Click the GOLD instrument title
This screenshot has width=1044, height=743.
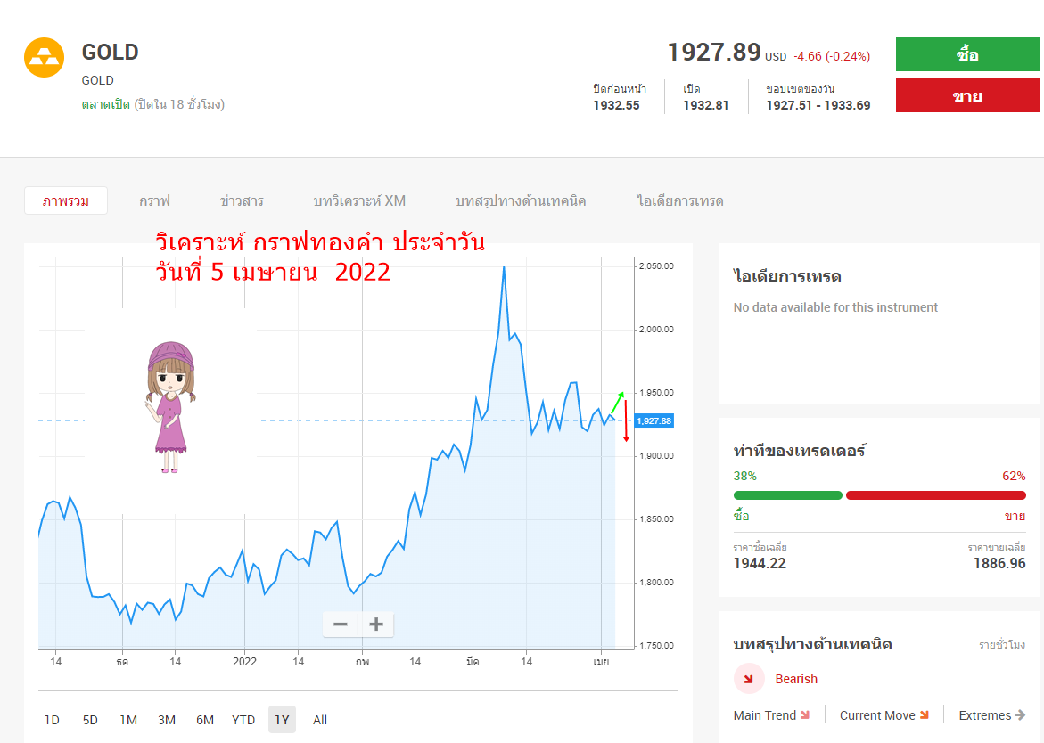110,52
